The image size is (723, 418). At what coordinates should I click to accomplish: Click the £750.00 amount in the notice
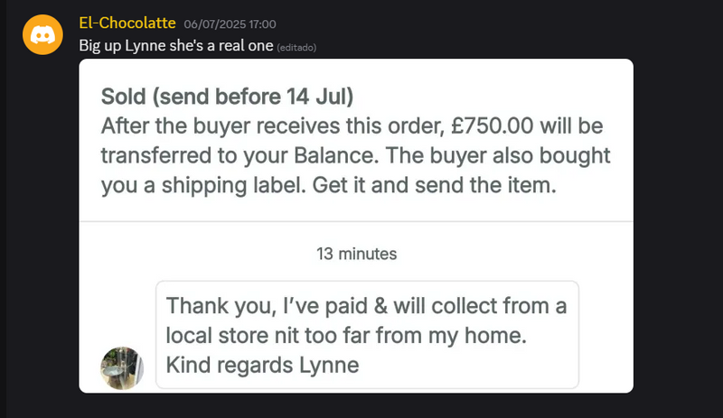(x=492, y=125)
